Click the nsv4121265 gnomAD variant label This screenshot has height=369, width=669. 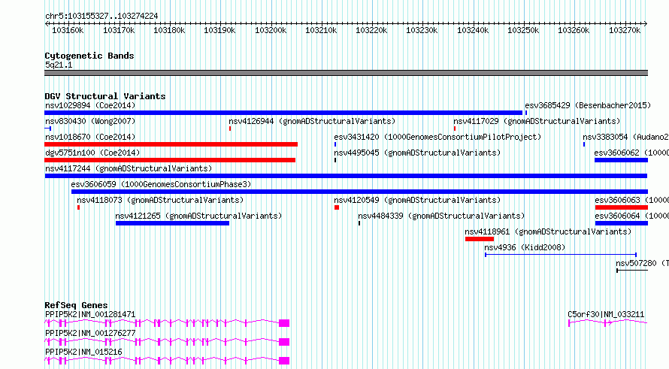pos(198,216)
